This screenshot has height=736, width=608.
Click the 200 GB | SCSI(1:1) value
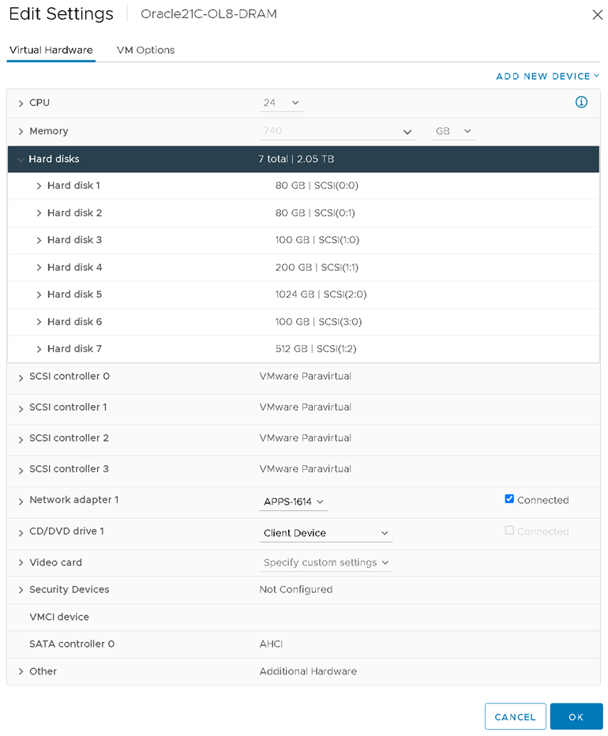[317, 267]
